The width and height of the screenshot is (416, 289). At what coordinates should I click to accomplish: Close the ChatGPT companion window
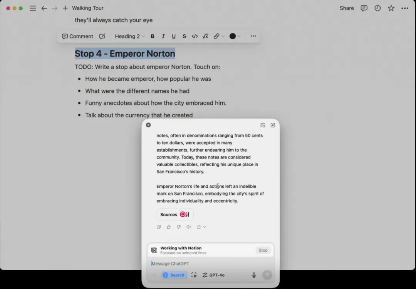pyautogui.click(x=148, y=125)
